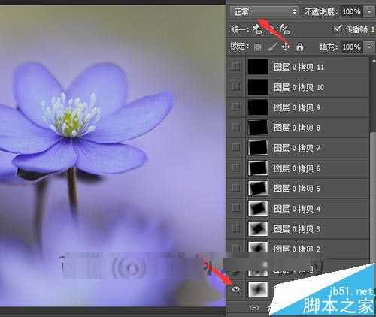
Task: Click thumbnail of the bottom visible layer
Action: [x=258, y=289]
